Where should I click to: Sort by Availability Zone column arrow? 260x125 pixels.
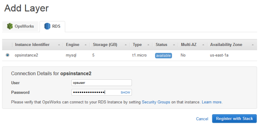pos(253,45)
